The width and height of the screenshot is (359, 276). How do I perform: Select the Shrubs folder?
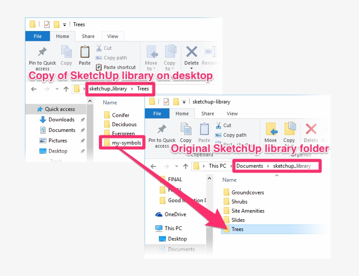click(236, 202)
